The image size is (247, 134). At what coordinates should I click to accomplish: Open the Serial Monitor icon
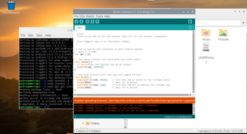(x=190, y=22)
